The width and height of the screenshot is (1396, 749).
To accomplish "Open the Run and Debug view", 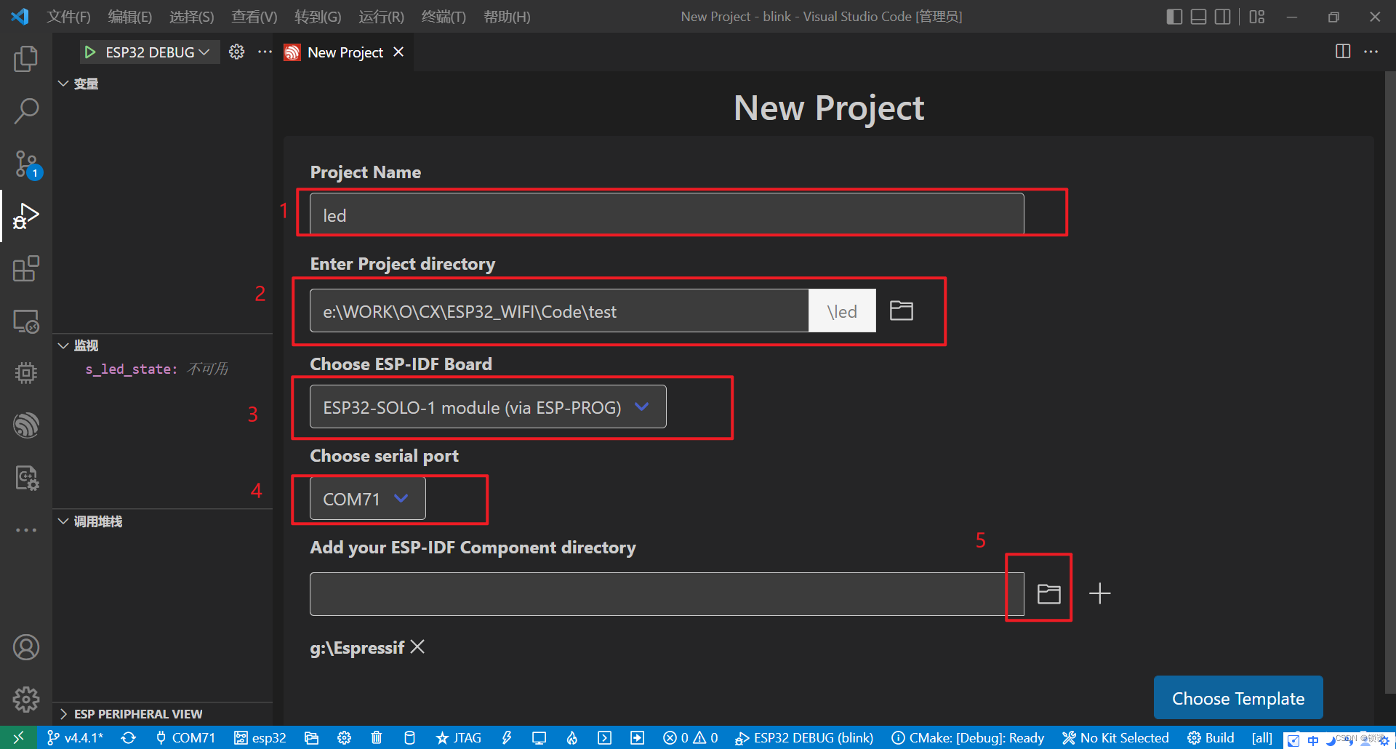I will [26, 216].
